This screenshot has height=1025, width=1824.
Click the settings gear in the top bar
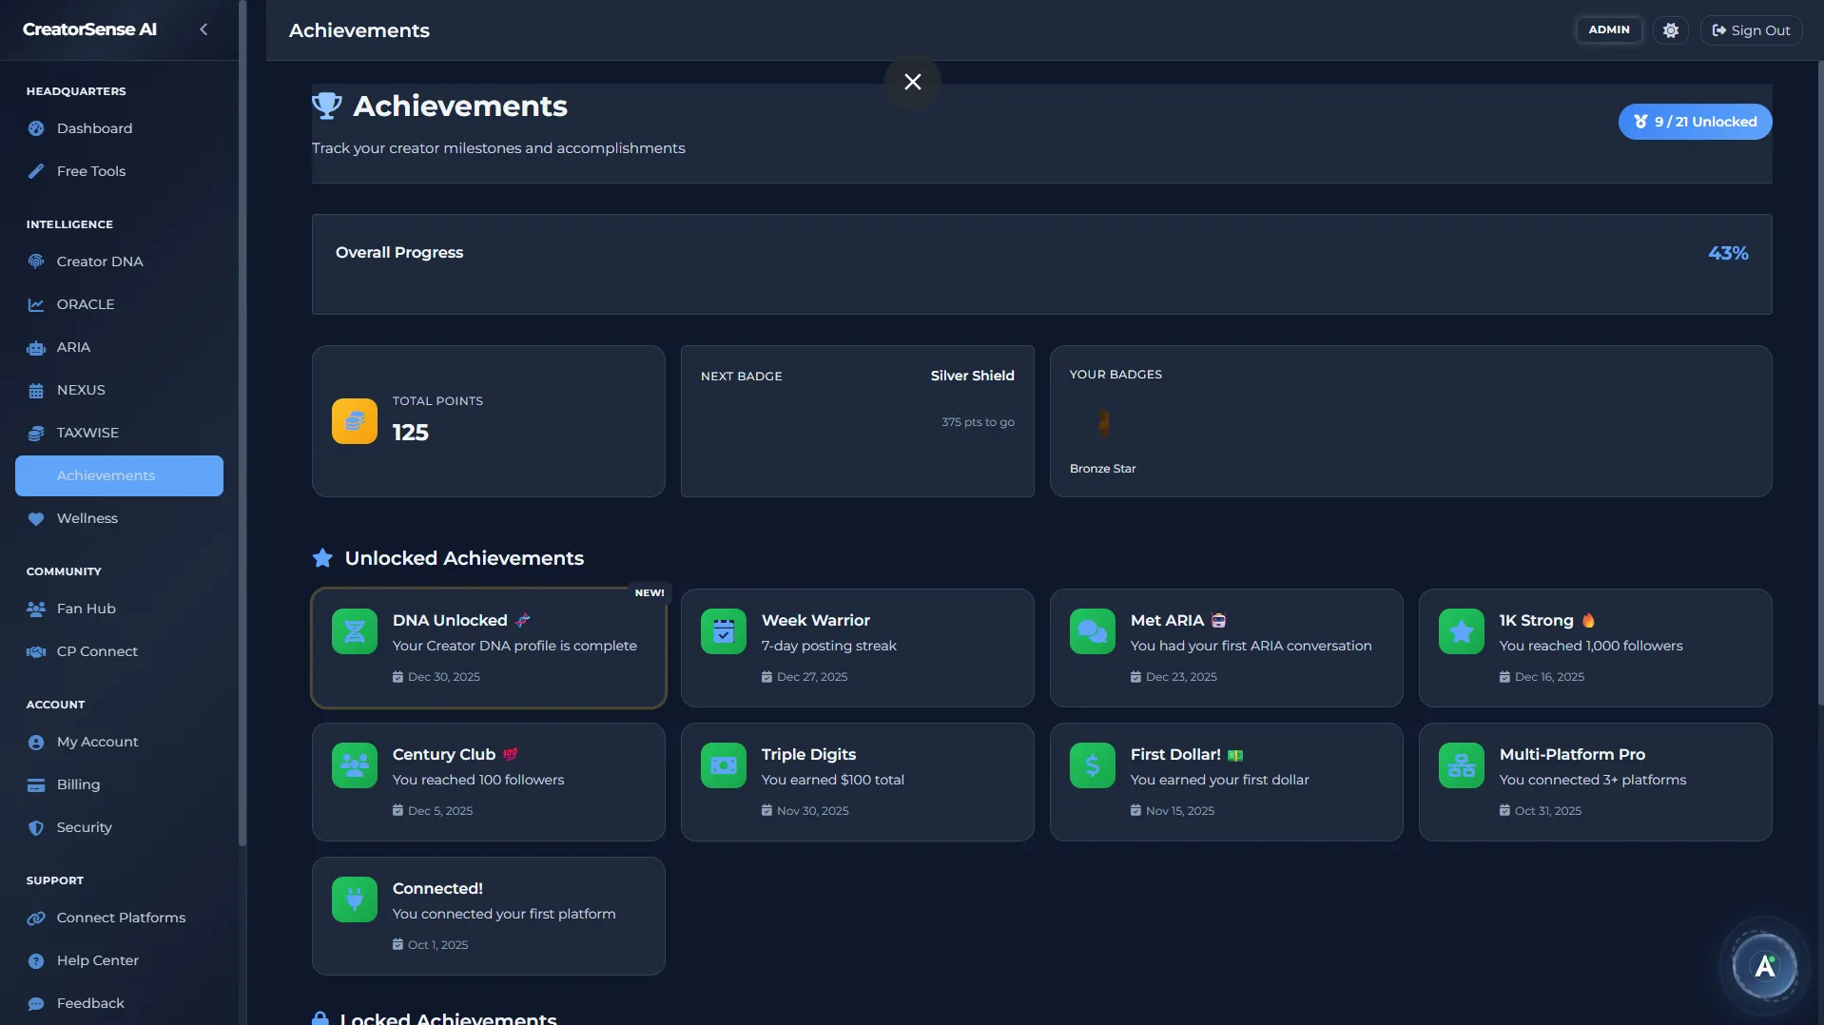point(1670,29)
